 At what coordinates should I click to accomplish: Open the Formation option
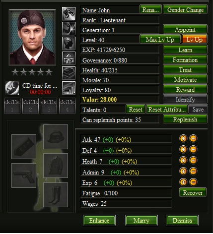(x=185, y=60)
